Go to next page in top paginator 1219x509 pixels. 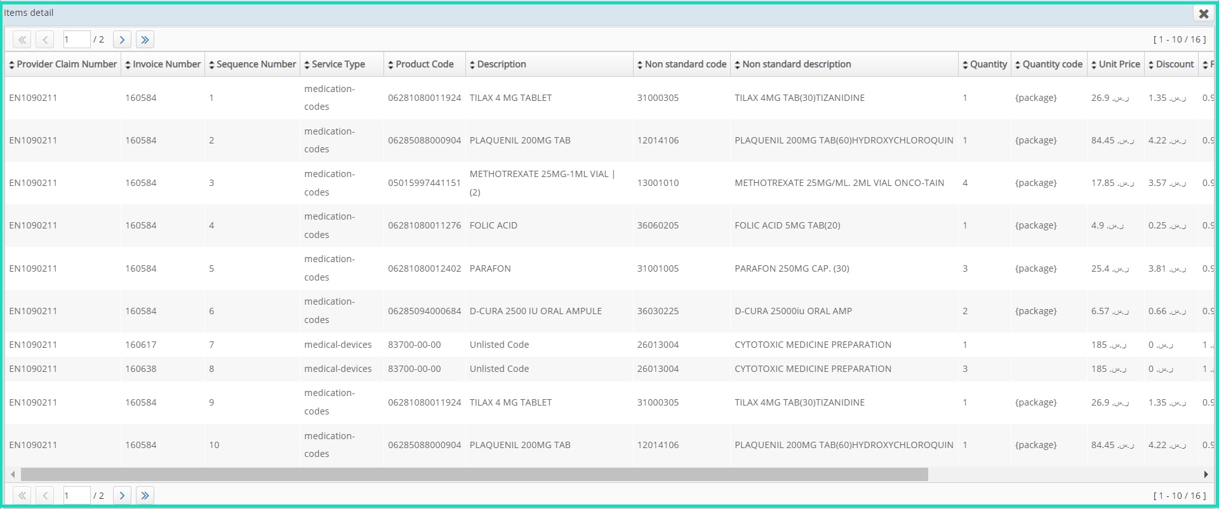122,40
